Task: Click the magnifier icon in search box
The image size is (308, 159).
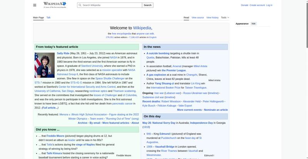Action: coord(80,5)
